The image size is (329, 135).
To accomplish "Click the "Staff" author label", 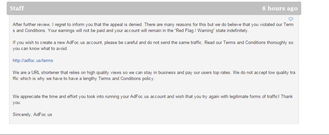I will 17,8.
